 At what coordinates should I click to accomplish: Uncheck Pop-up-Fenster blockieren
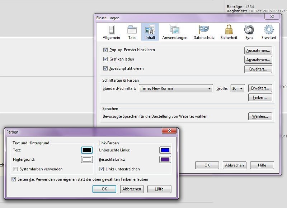click(105, 50)
